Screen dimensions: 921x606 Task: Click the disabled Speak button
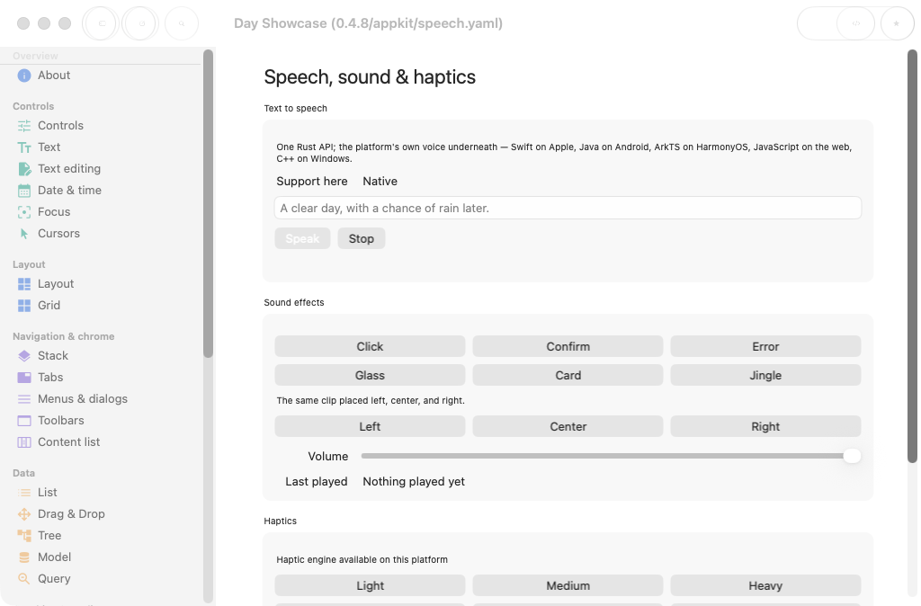coord(302,238)
